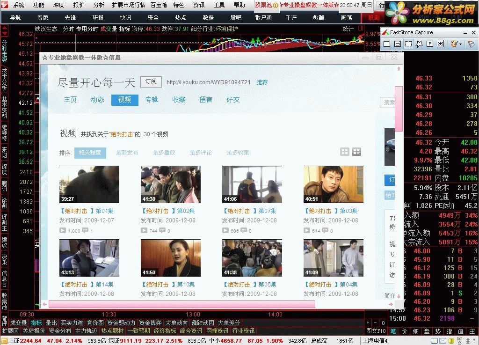This screenshot has height=345, width=479.
Task: Open the 功能 menu
Action: (x=39, y=5)
